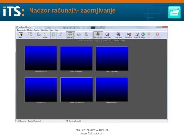Toggle the Limit USB restriction
Viewport: 184px width, 138px height.
137,35
